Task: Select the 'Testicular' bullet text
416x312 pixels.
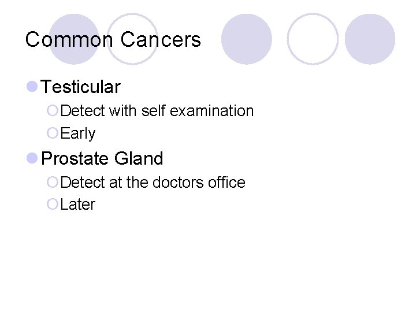Action: point(81,87)
